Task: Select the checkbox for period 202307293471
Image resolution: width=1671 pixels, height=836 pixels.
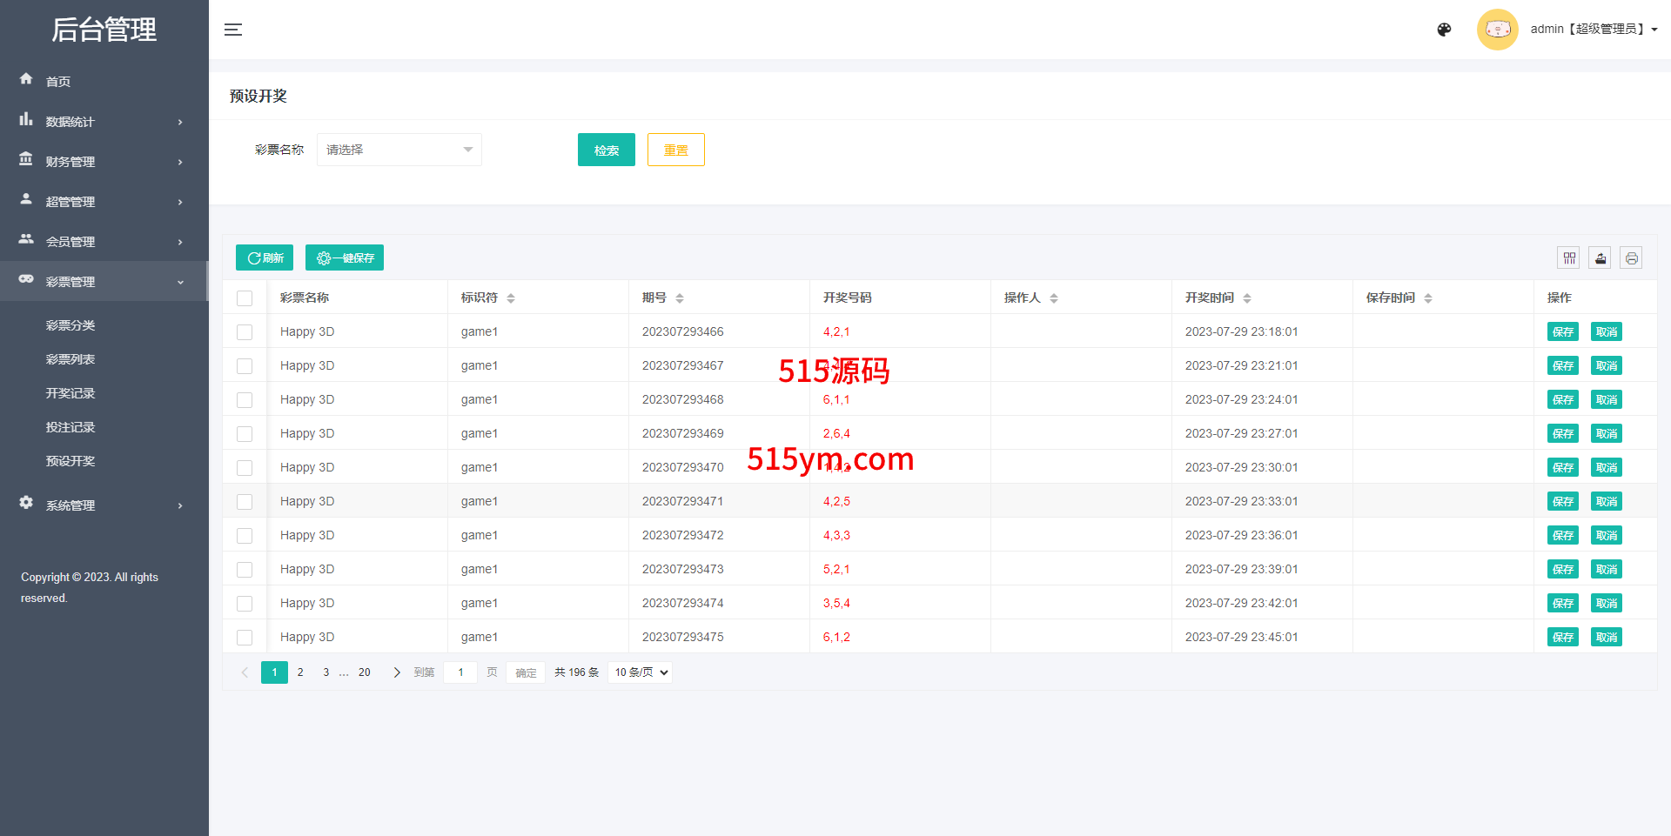Action: coord(245,502)
